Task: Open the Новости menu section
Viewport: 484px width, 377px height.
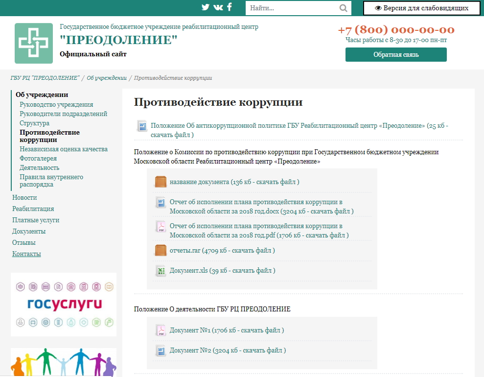Action: click(x=24, y=197)
